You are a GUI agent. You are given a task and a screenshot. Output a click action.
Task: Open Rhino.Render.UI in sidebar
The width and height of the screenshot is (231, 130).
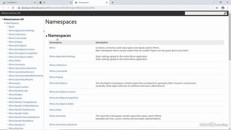pos(17,125)
